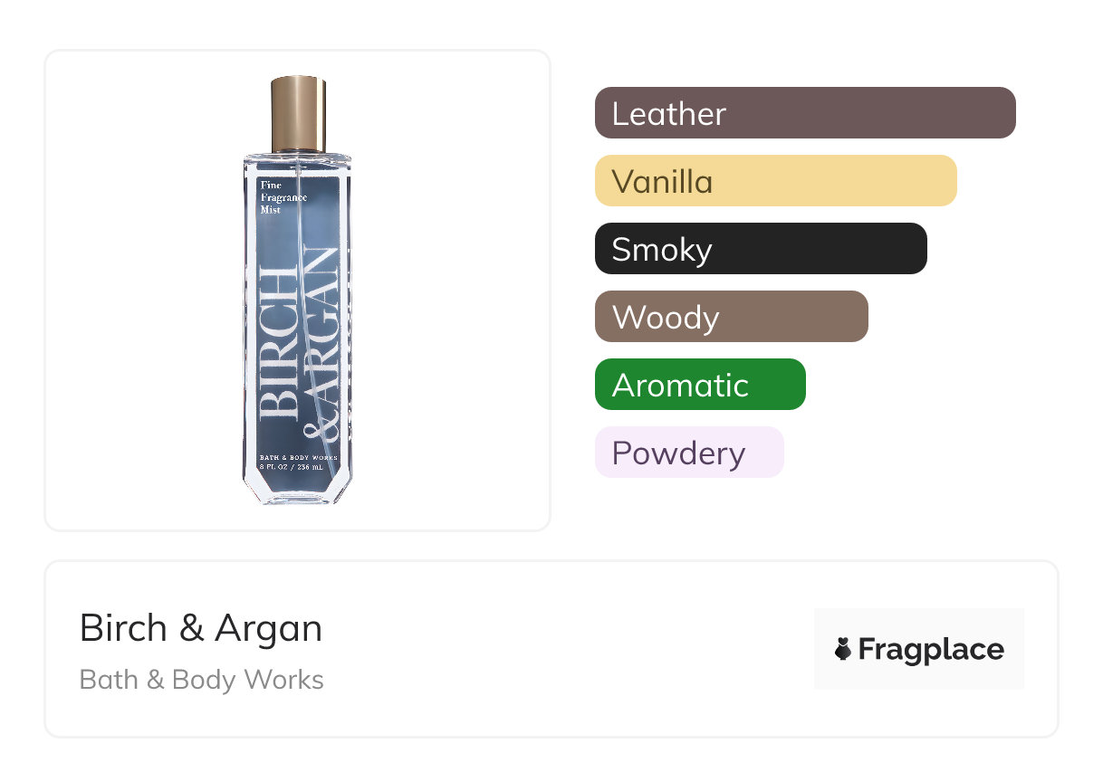
Task: Open the Birch & Argan bottle image
Action: click(298, 291)
